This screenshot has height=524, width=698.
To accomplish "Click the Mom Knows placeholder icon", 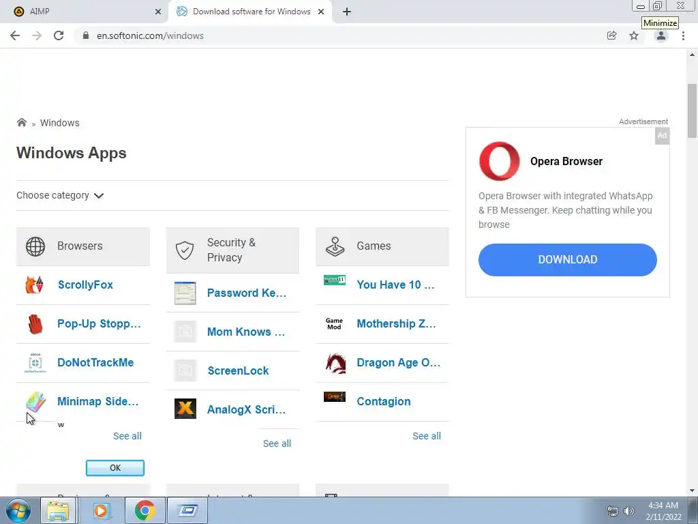I will 185,332.
